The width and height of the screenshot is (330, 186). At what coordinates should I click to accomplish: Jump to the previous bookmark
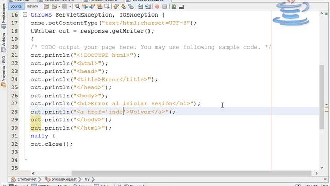pyautogui.click(x=116, y=7)
